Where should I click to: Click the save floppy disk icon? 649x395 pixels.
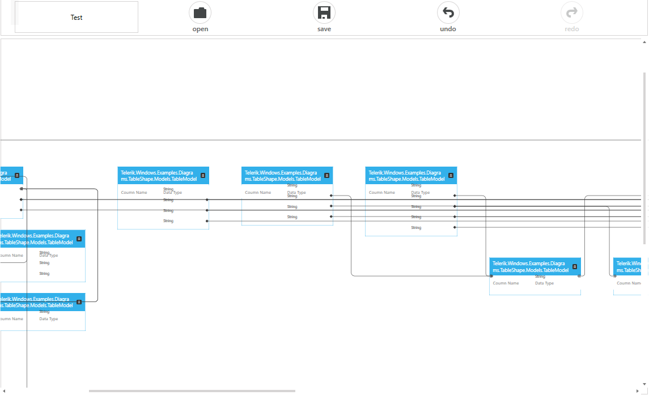(324, 13)
